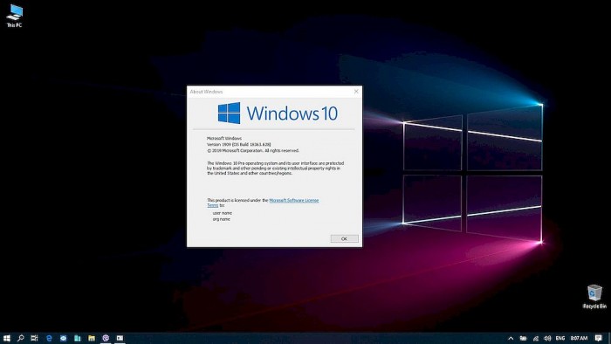Screen dimensions: 611x344
Task: Close the About Windows dialog
Action: click(x=356, y=91)
